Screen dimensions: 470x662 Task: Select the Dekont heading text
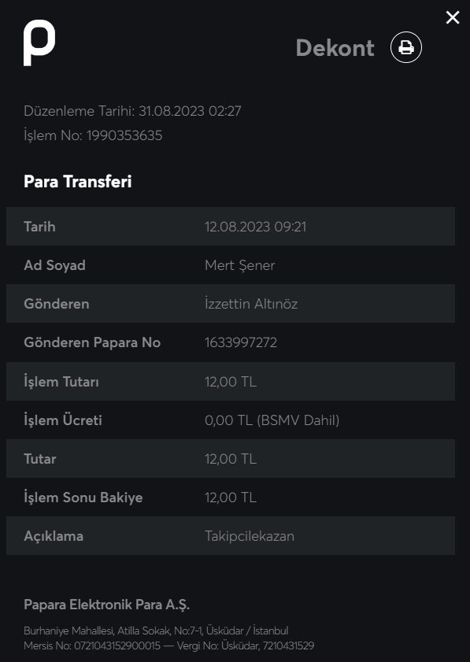[x=335, y=48]
